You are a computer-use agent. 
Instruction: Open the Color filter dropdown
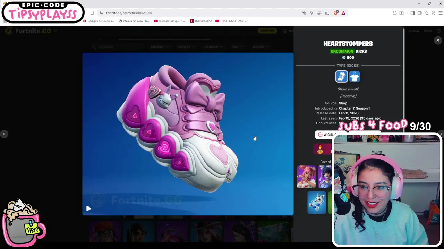(261, 47)
